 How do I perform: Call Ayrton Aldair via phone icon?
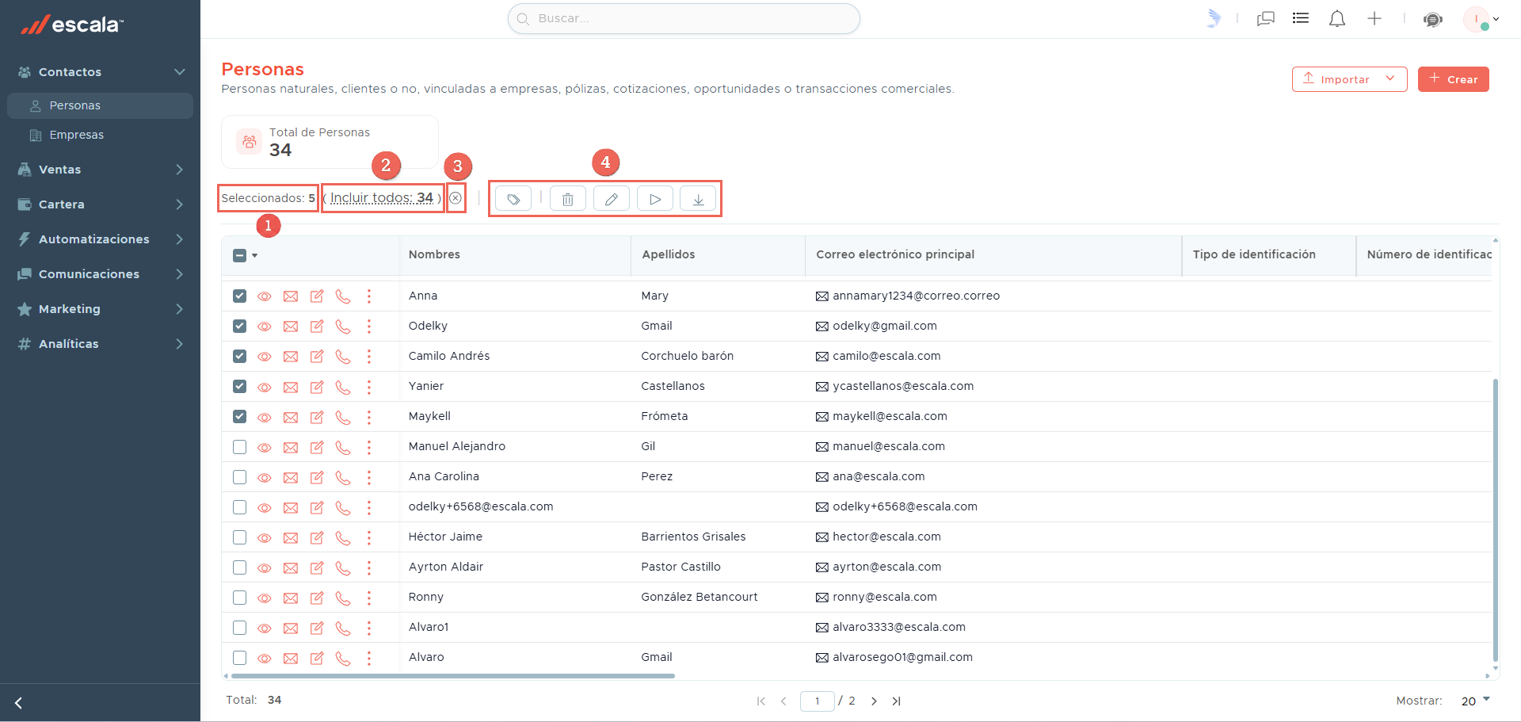pyautogui.click(x=343, y=567)
